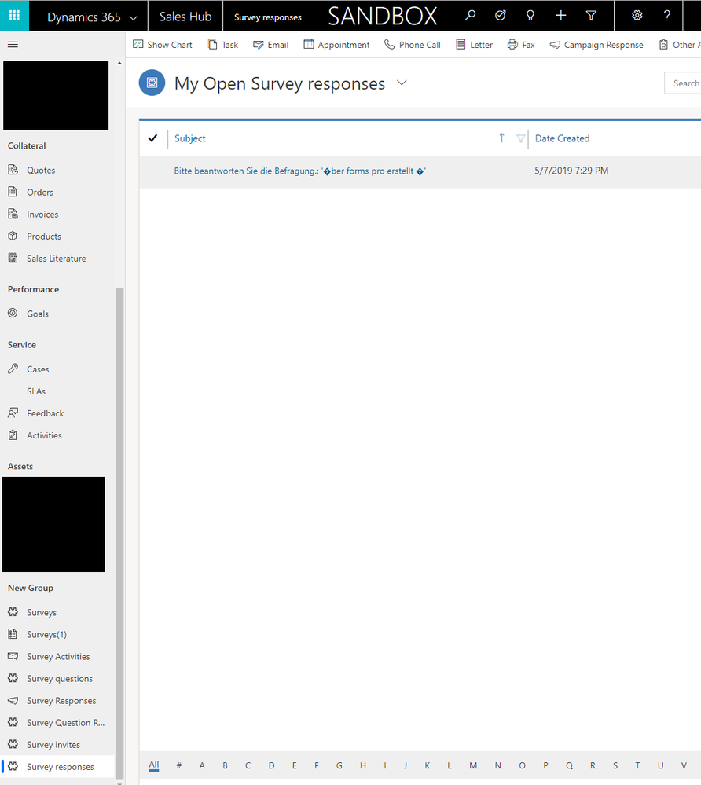Image resolution: width=701 pixels, height=785 pixels.
Task: Collapse the sidebar with the hamburger icon
Action: (x=13, y=45)
